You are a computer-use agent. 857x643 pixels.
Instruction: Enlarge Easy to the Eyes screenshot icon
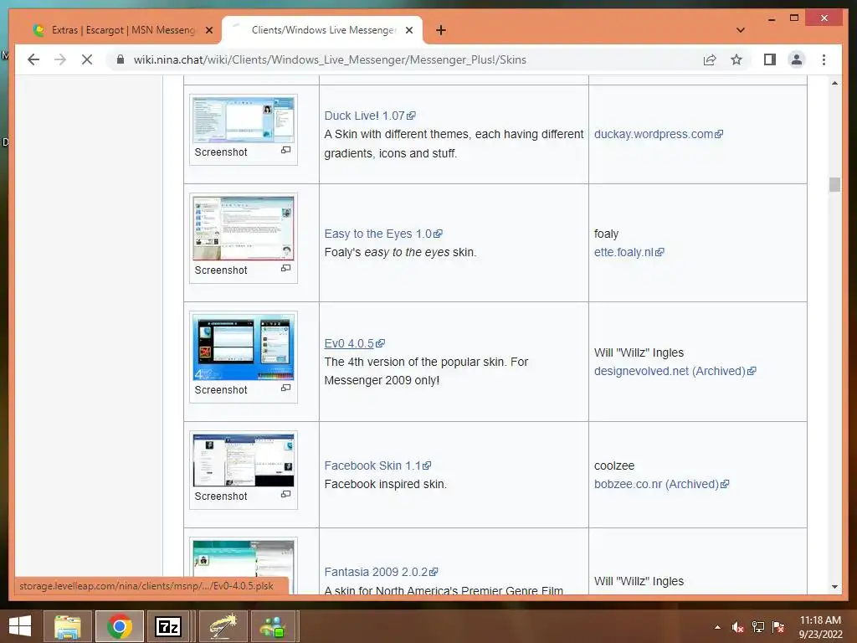pos(286,268)
